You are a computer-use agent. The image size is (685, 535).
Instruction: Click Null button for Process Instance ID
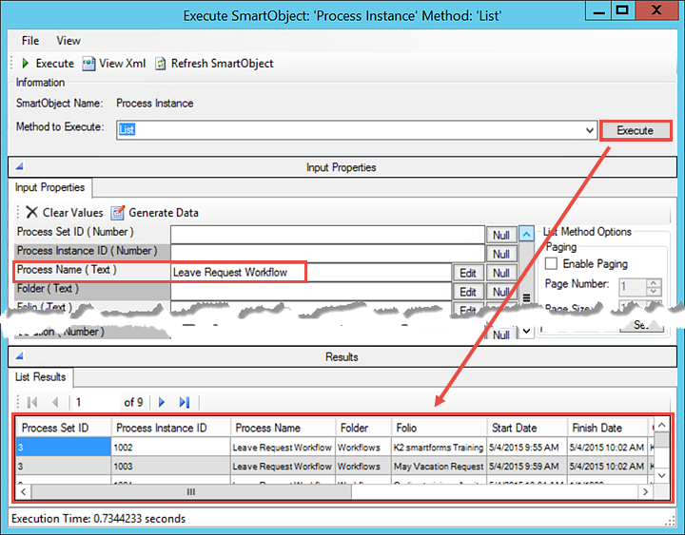tap(501, 254)
